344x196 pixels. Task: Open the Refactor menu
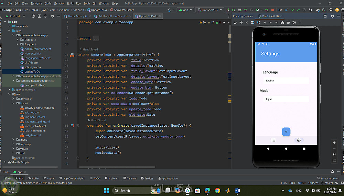[x=59, y=3]
